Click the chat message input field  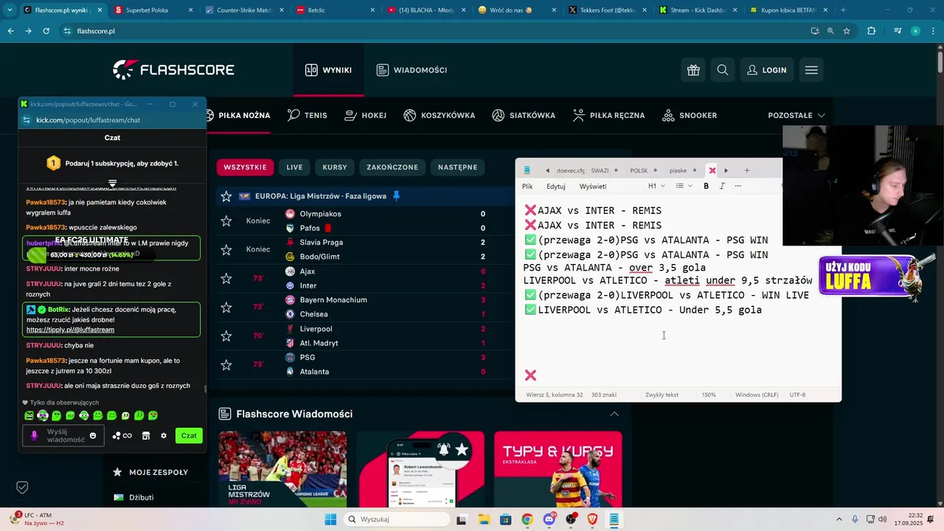[65, 436]
